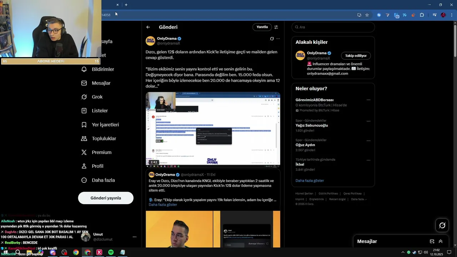Screen dimensions: 457x257
Task: Open Premium from the sidebar
Action: [x=96, y=152]
